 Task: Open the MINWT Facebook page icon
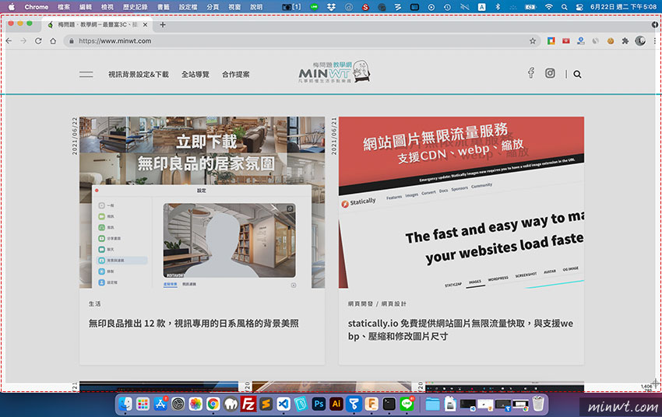pyautogui.click(x=530, y=73)
